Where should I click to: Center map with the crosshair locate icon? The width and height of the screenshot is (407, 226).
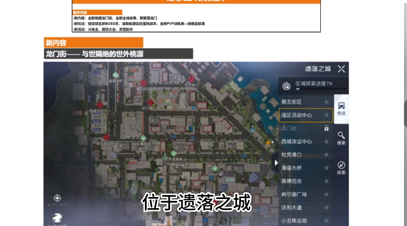pyautogui.click(x=57, y=198)
